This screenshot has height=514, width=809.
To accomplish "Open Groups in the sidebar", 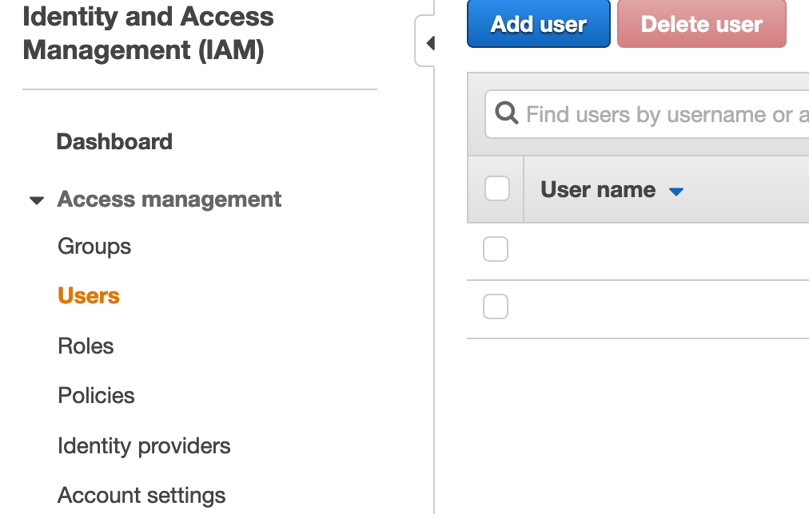I will pos(94,247).
